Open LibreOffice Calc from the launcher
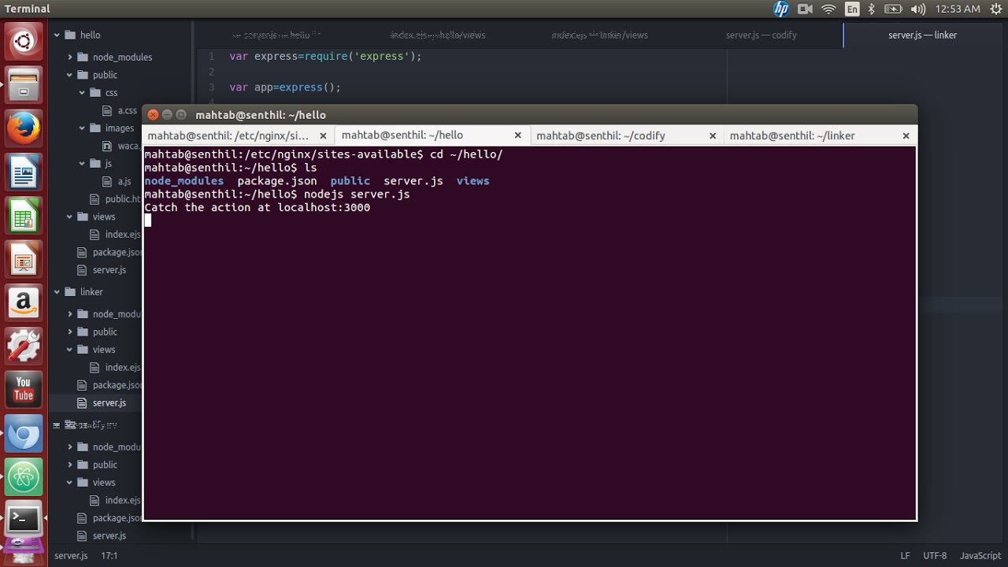 point(24,215)
